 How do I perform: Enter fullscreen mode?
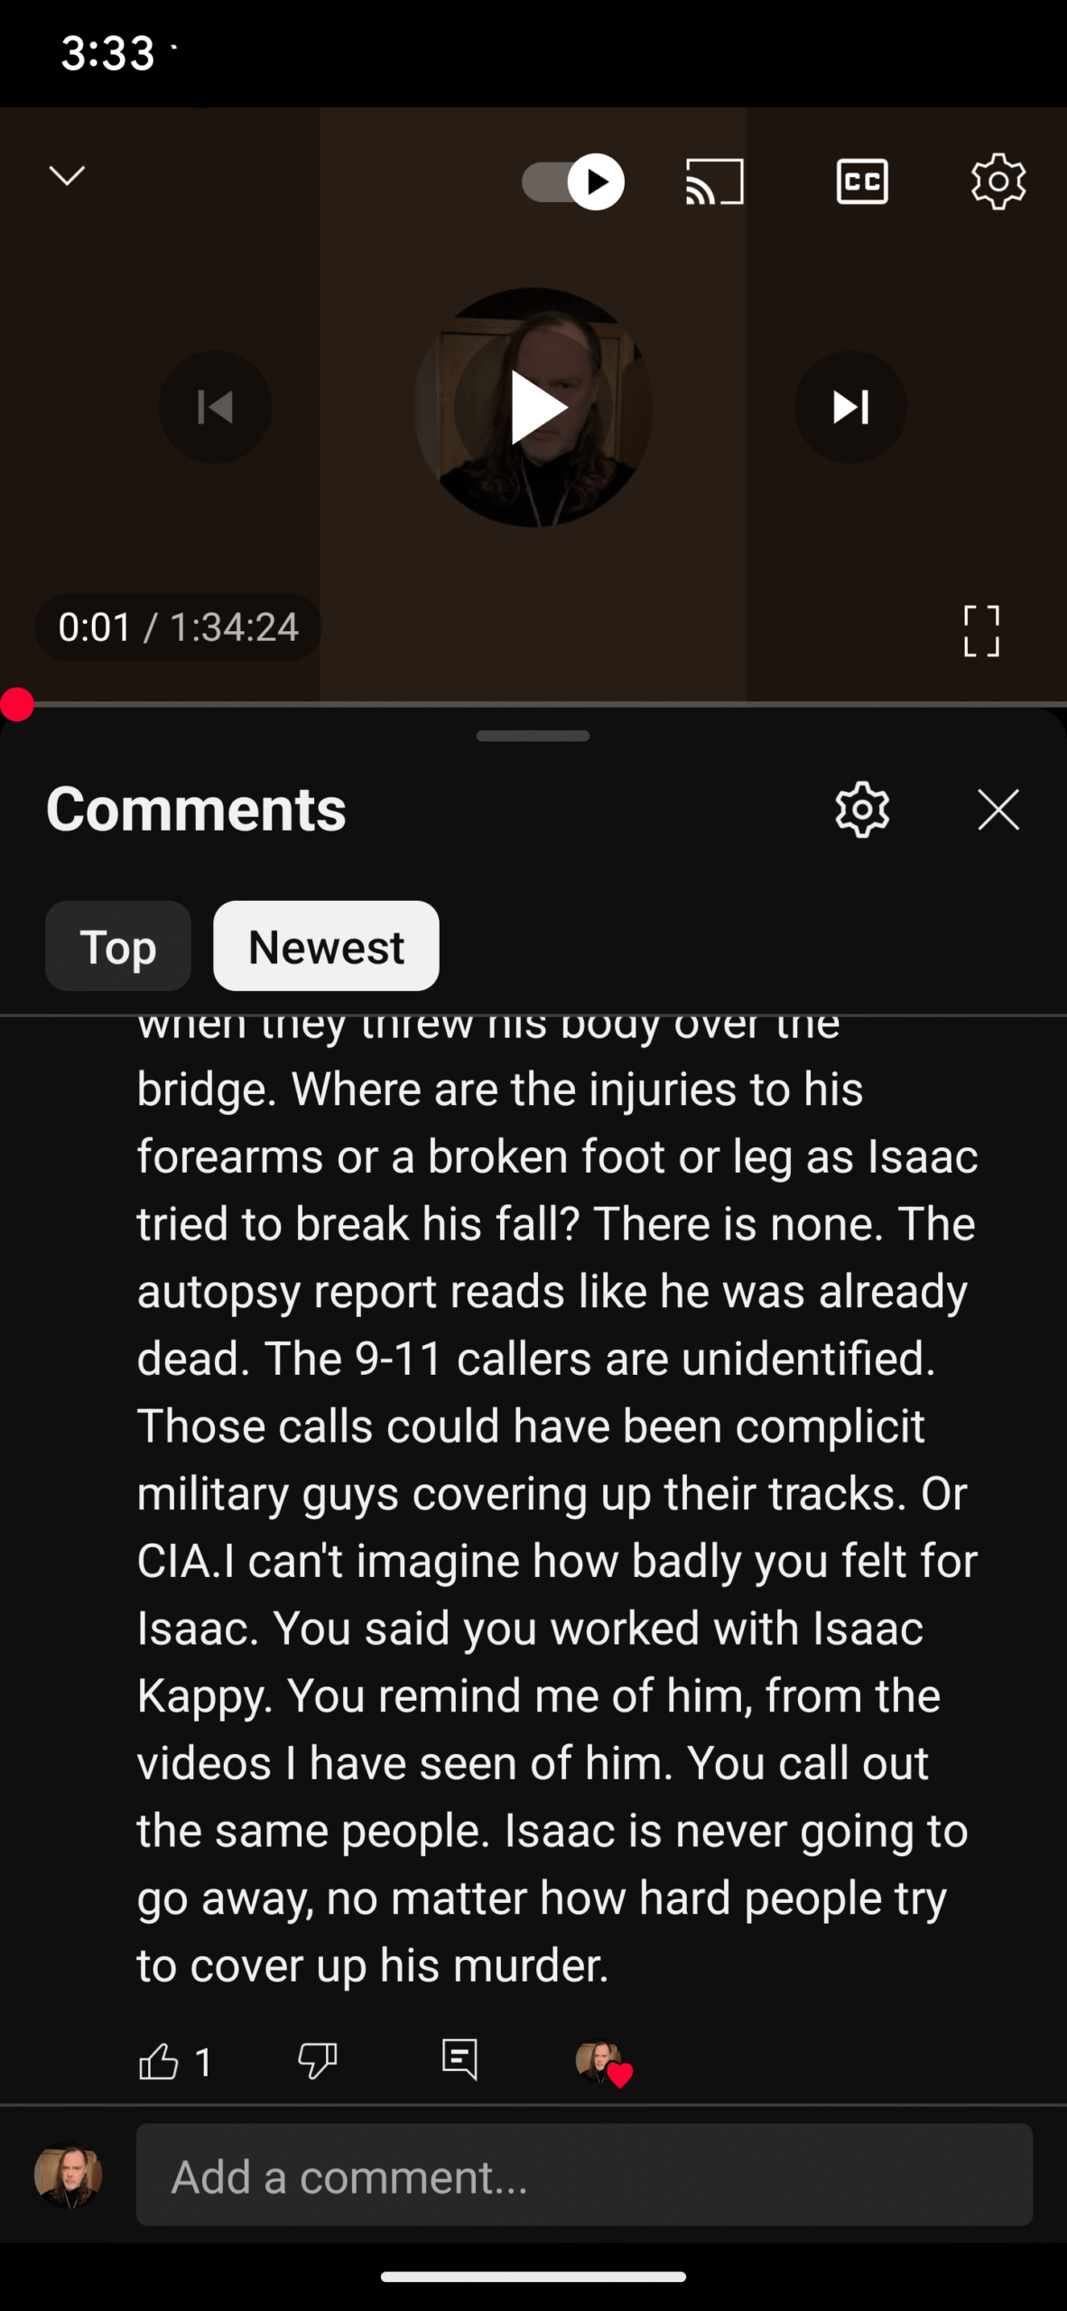click(x=981, y=630)
